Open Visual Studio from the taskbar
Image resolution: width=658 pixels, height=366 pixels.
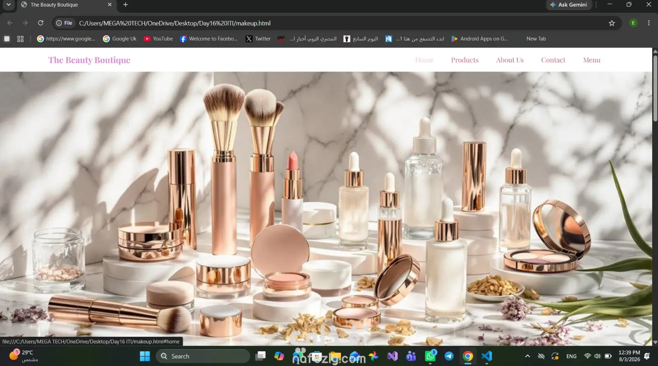(x=392, y=356)
